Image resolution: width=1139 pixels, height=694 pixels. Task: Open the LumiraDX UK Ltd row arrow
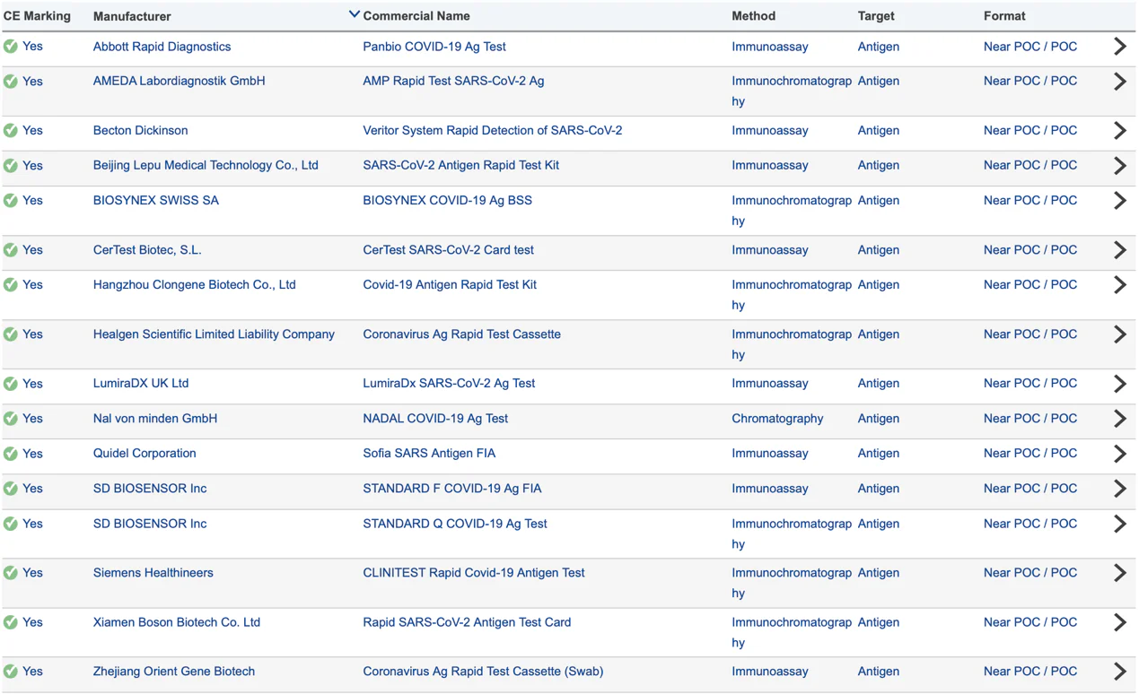point(1119,384)
